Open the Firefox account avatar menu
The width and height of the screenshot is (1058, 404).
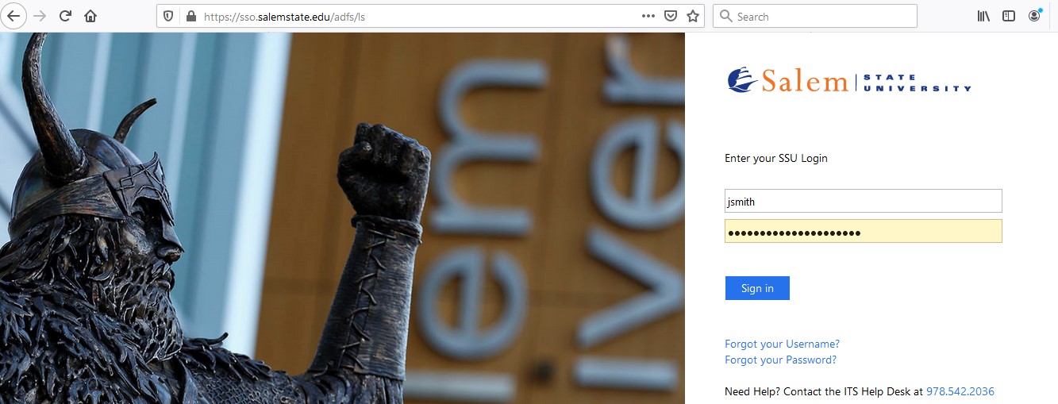tap(1034, 16)
